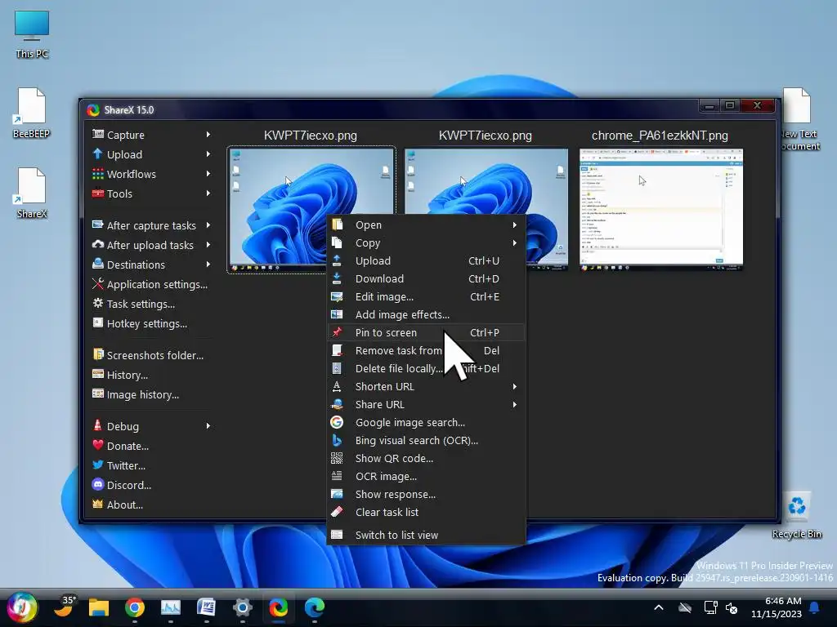The height and width of the screenshot is (627, 837).
Task: Click the Screenshots folder icon
Action: coord(98,354)
